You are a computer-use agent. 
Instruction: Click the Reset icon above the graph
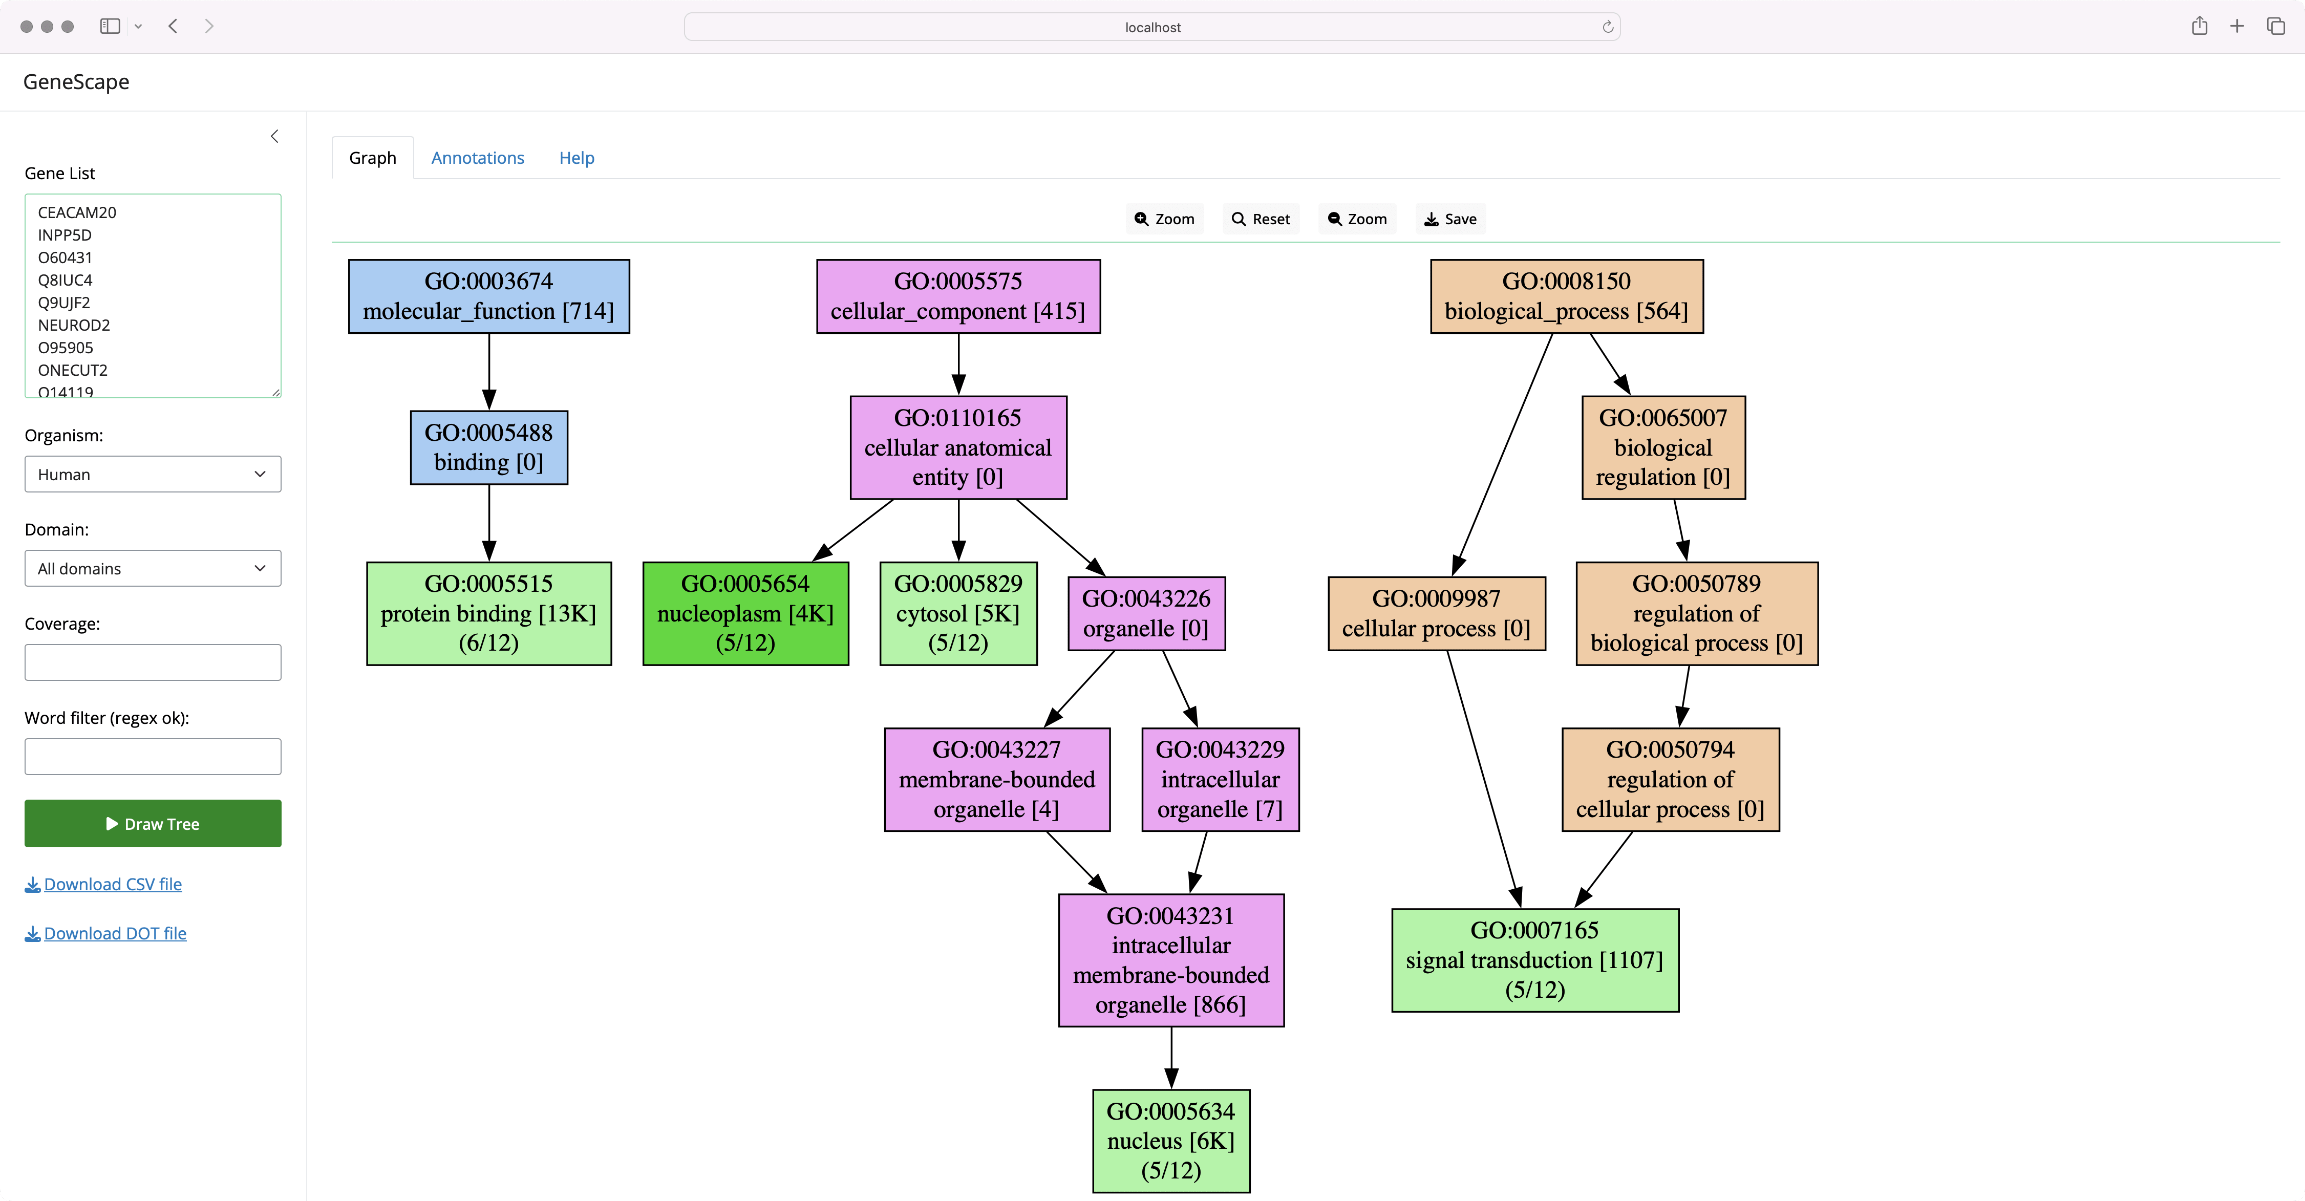1240,219
